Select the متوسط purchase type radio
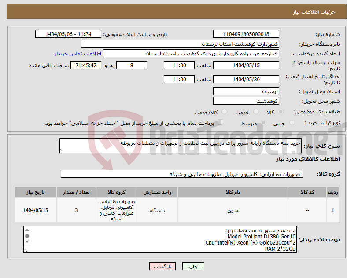Image resolution: width=347 pixels, height=278 pixels. tap(263, 122)
